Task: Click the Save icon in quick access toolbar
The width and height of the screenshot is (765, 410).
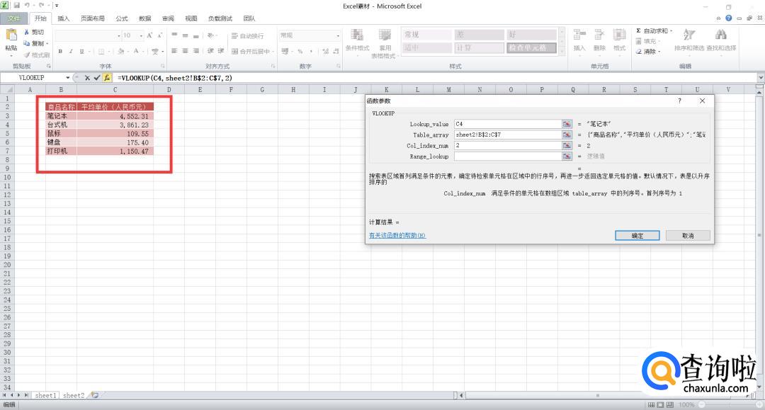Action: [16, 6]
